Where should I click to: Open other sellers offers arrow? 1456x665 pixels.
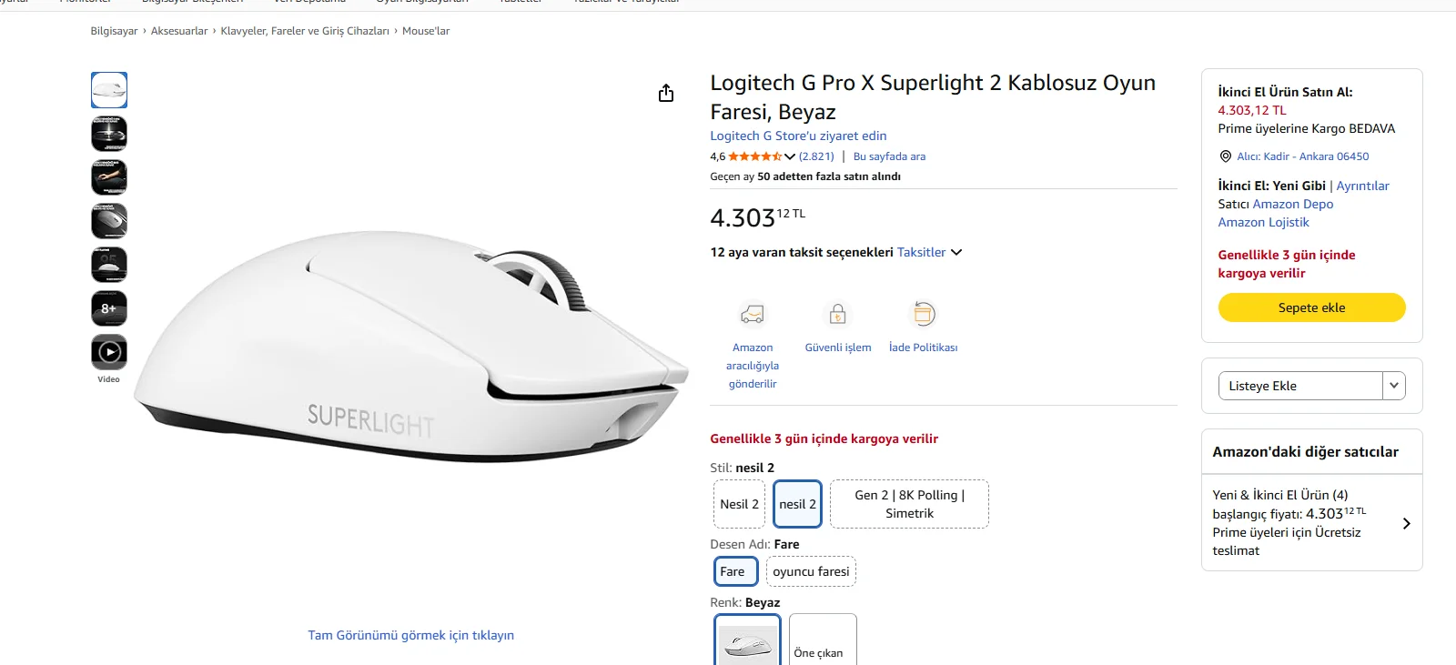[1406, 523]
